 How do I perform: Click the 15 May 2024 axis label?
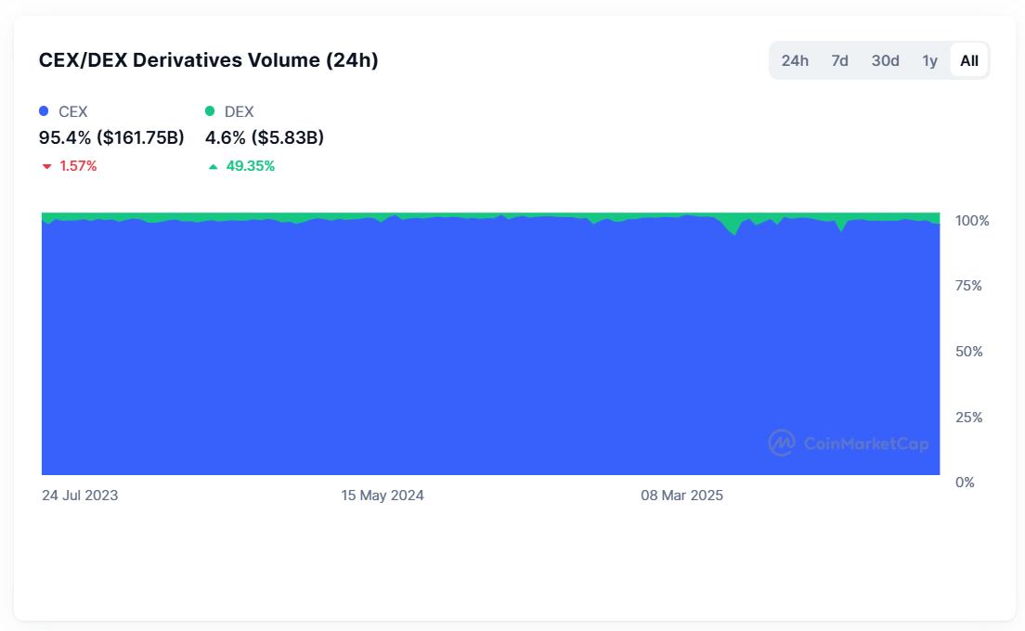coord(383,496)
